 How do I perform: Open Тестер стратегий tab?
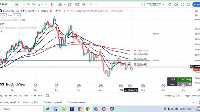point(53,102)
